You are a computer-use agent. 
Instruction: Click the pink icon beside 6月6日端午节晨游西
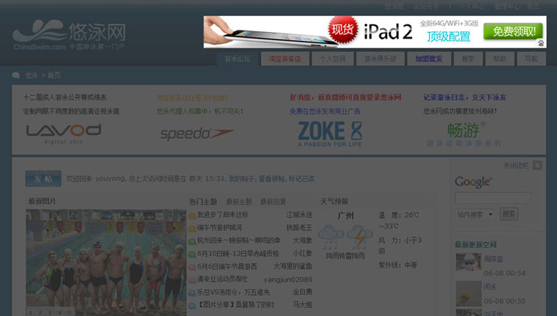[x=192, y=267]
